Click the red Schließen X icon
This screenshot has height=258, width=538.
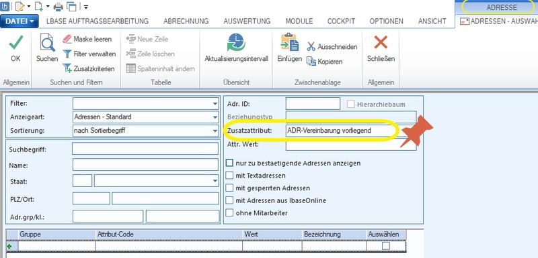pos(381,42)
